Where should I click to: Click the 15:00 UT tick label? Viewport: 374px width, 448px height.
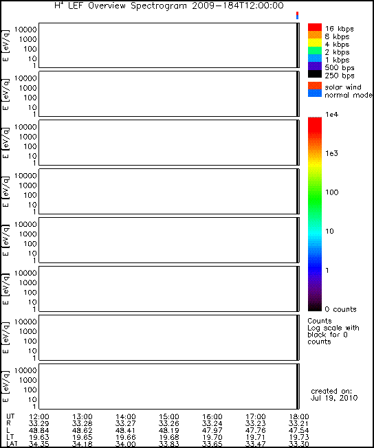[x=169, y=416]
